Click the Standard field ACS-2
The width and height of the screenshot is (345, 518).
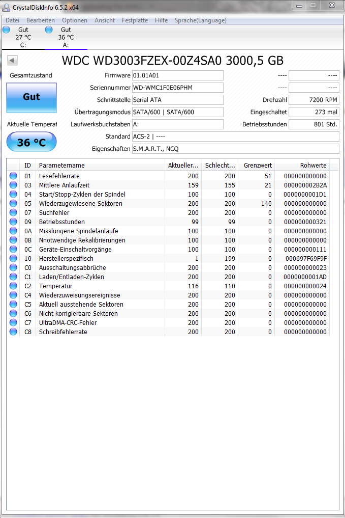pyautogui.click(x=236, y=137)
